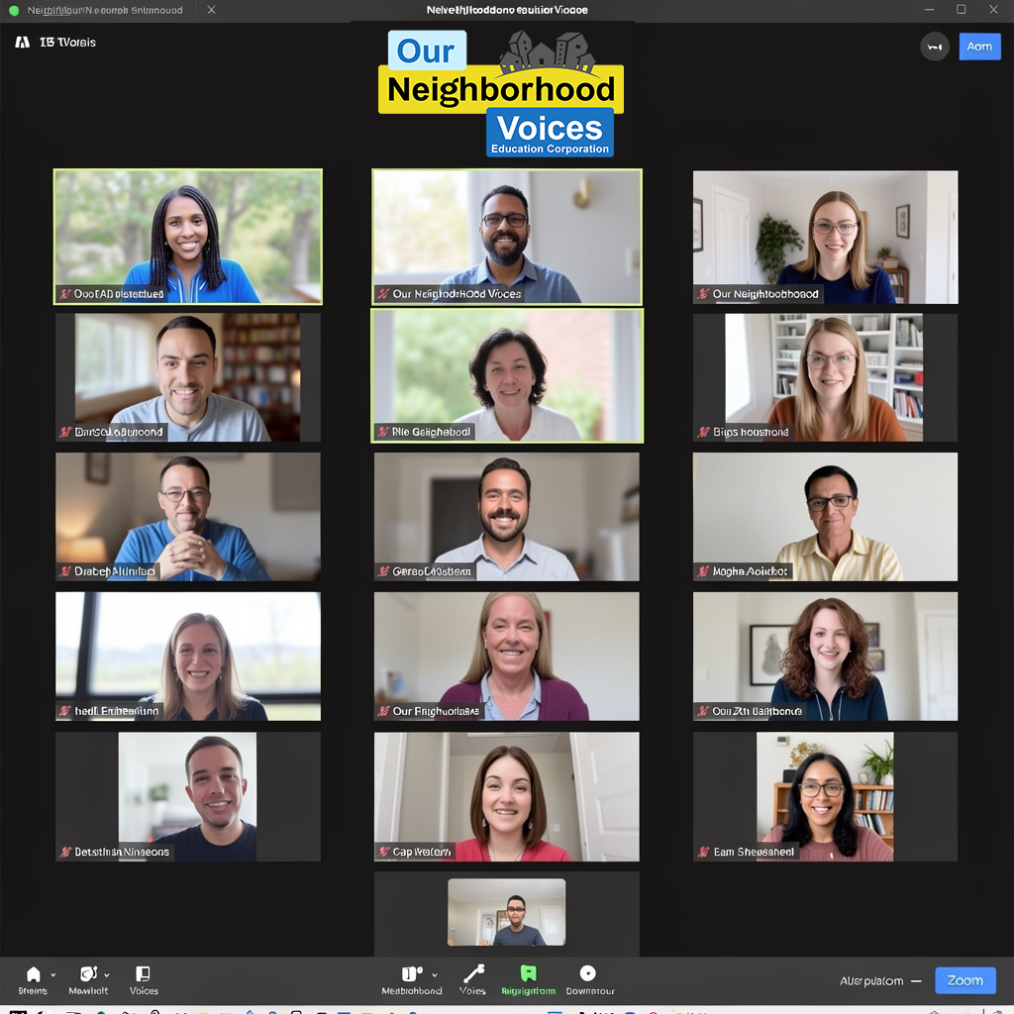
Task: Select the Eam Sheosaneel video tile
Action: 825,796
